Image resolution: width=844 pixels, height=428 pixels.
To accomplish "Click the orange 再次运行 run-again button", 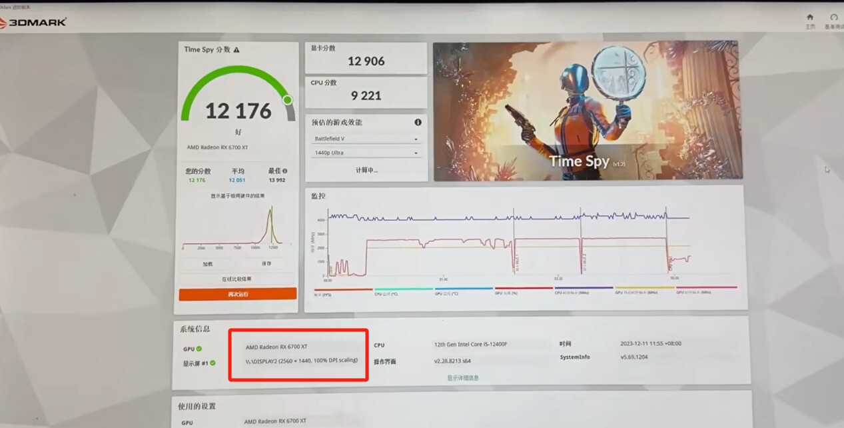I will pyautogui.click(x=238, y=294).
